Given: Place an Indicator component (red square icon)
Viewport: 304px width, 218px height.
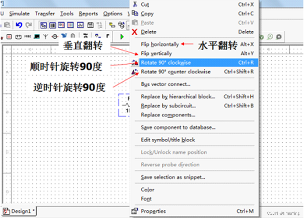Looking at the screenshot, I should point(9,36).
